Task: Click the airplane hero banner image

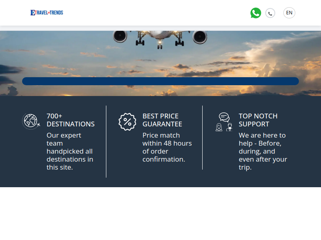Action: [160, 63]
